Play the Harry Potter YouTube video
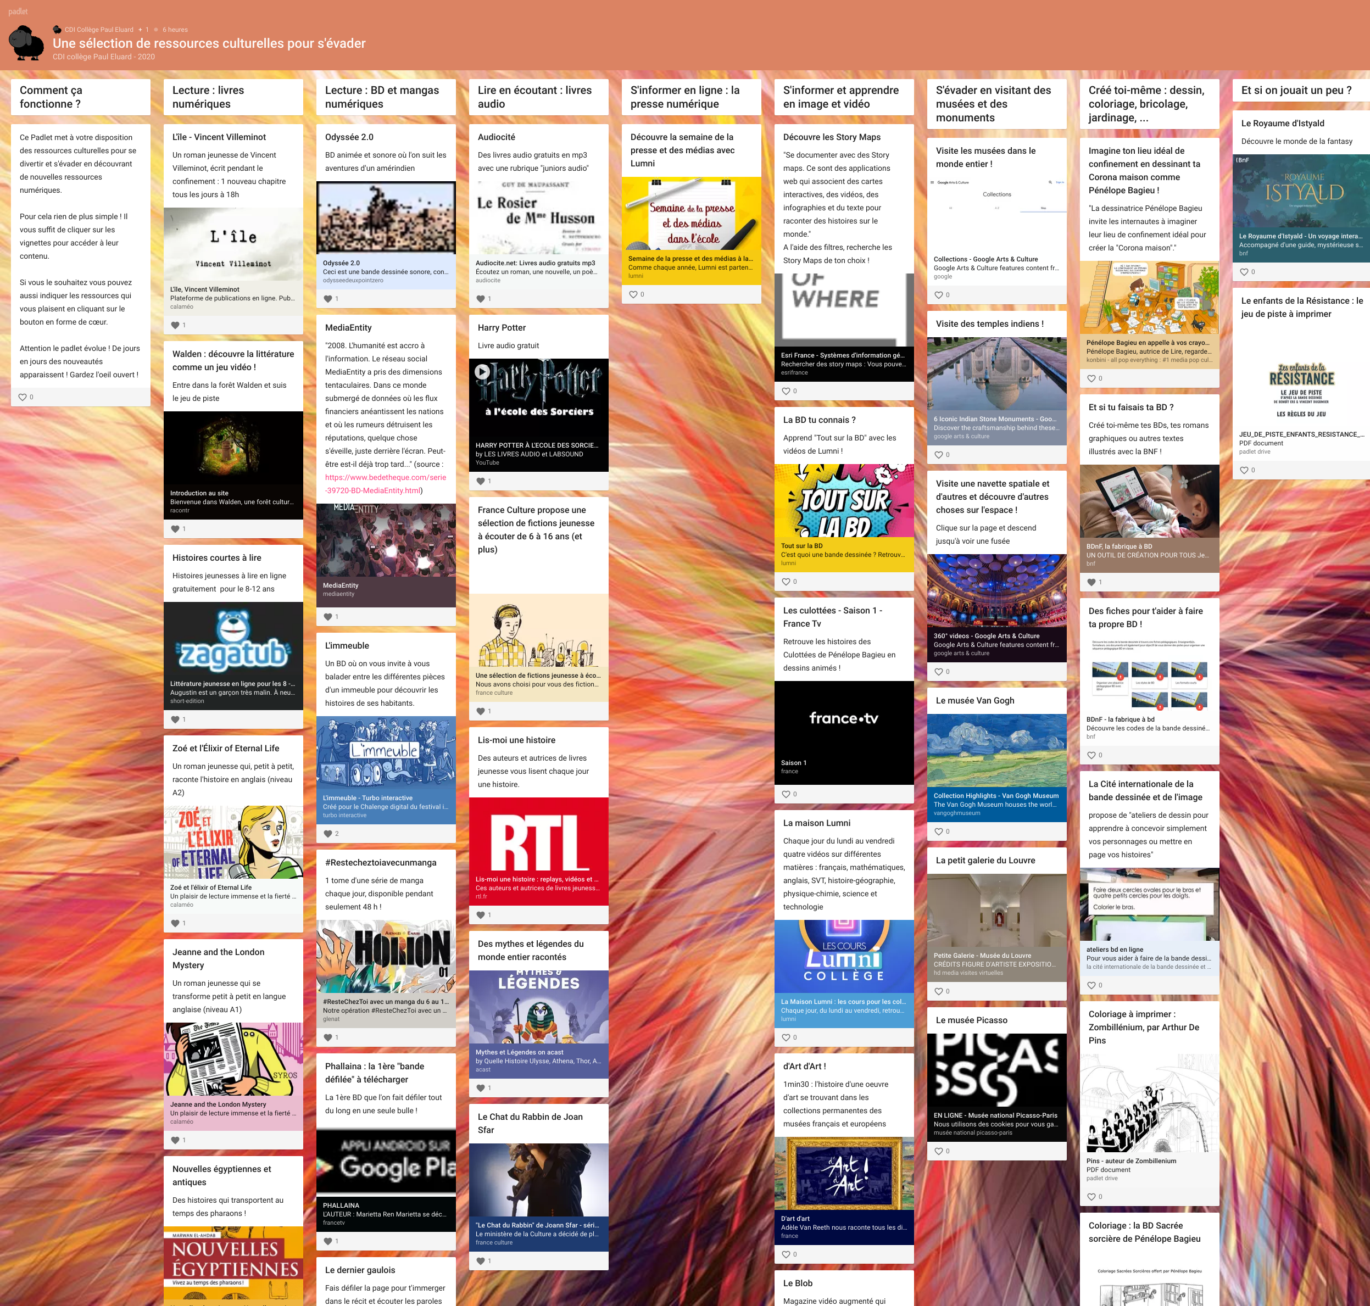The height and width of the screenshot is (1306, 1370). pos(482,372)
